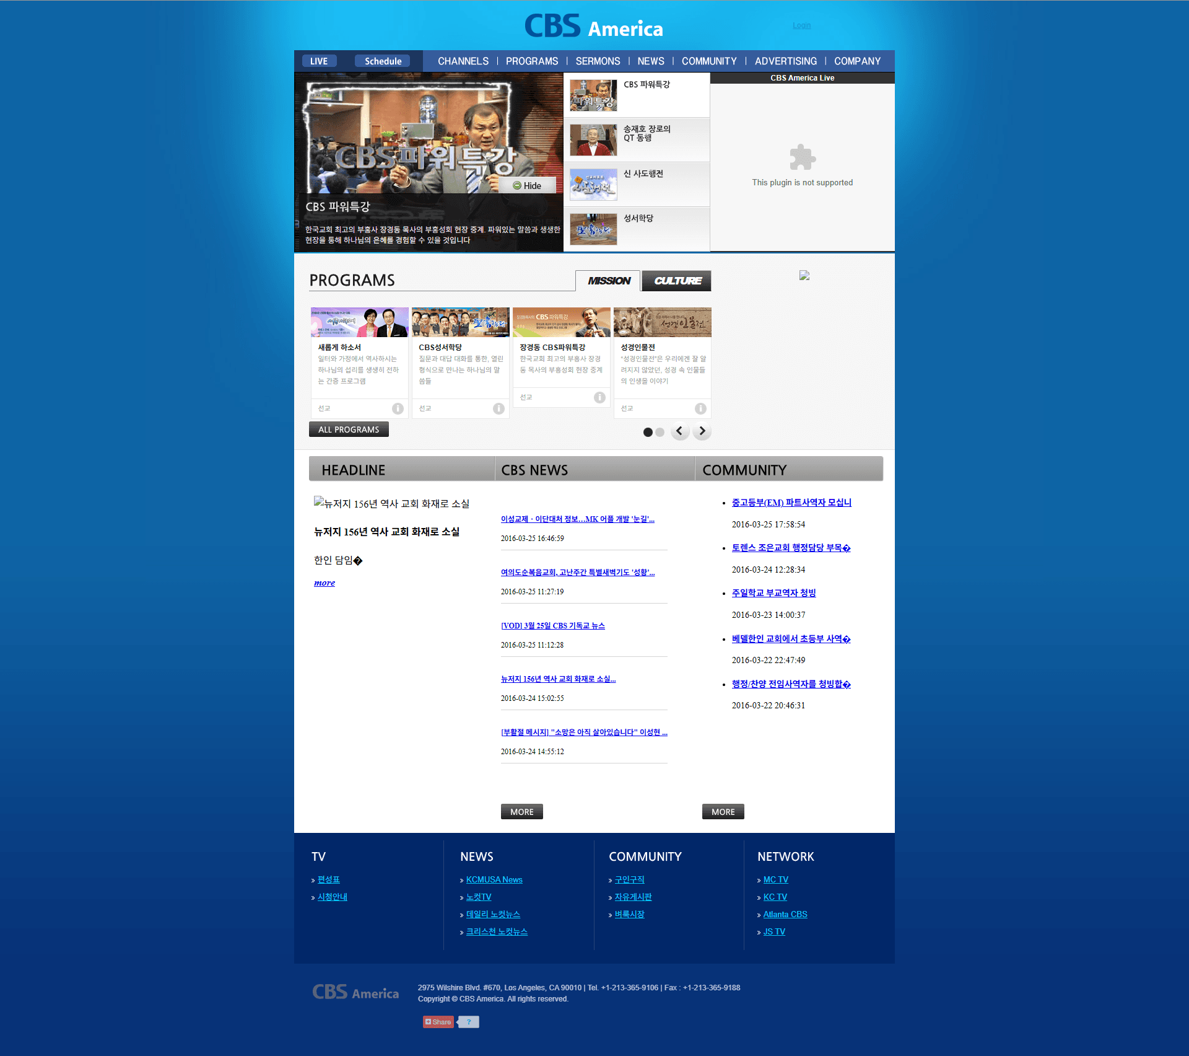Open the Login link
1189x1056 pixels.
pyautogui.click(x=801, y=25)
